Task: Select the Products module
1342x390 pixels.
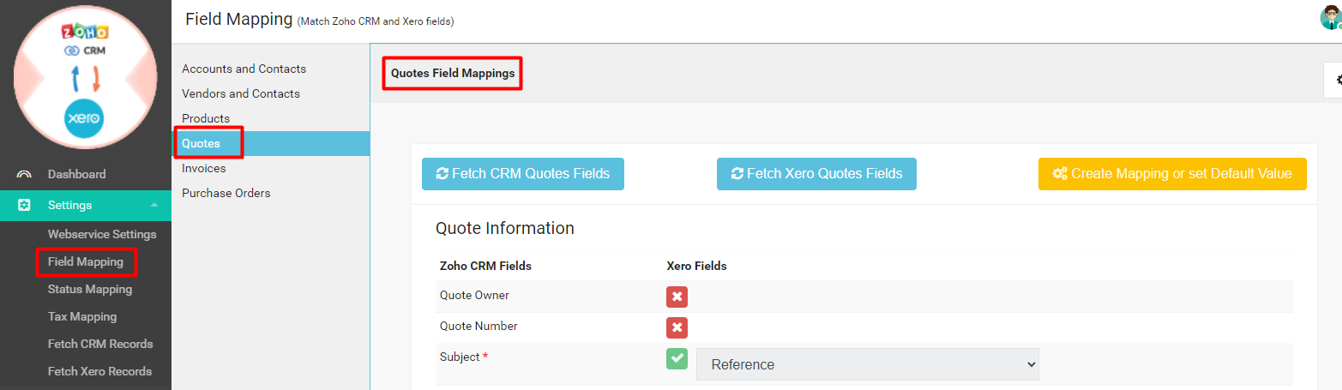Action: pos(206,118)
